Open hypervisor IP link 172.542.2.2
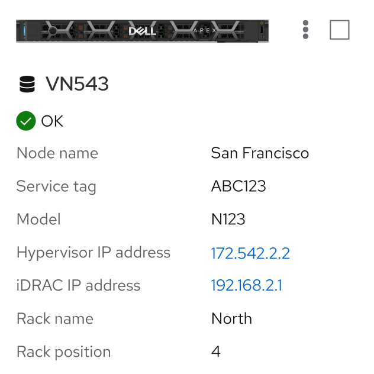Viewport: 374px width, 374px height. pyautogui.click(x=250, y=253)
